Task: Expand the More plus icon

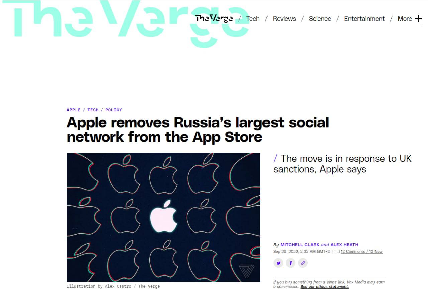Action: point(418,19)
